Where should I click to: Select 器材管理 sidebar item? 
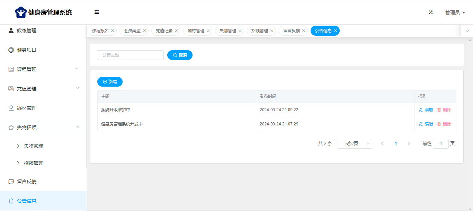27,108
